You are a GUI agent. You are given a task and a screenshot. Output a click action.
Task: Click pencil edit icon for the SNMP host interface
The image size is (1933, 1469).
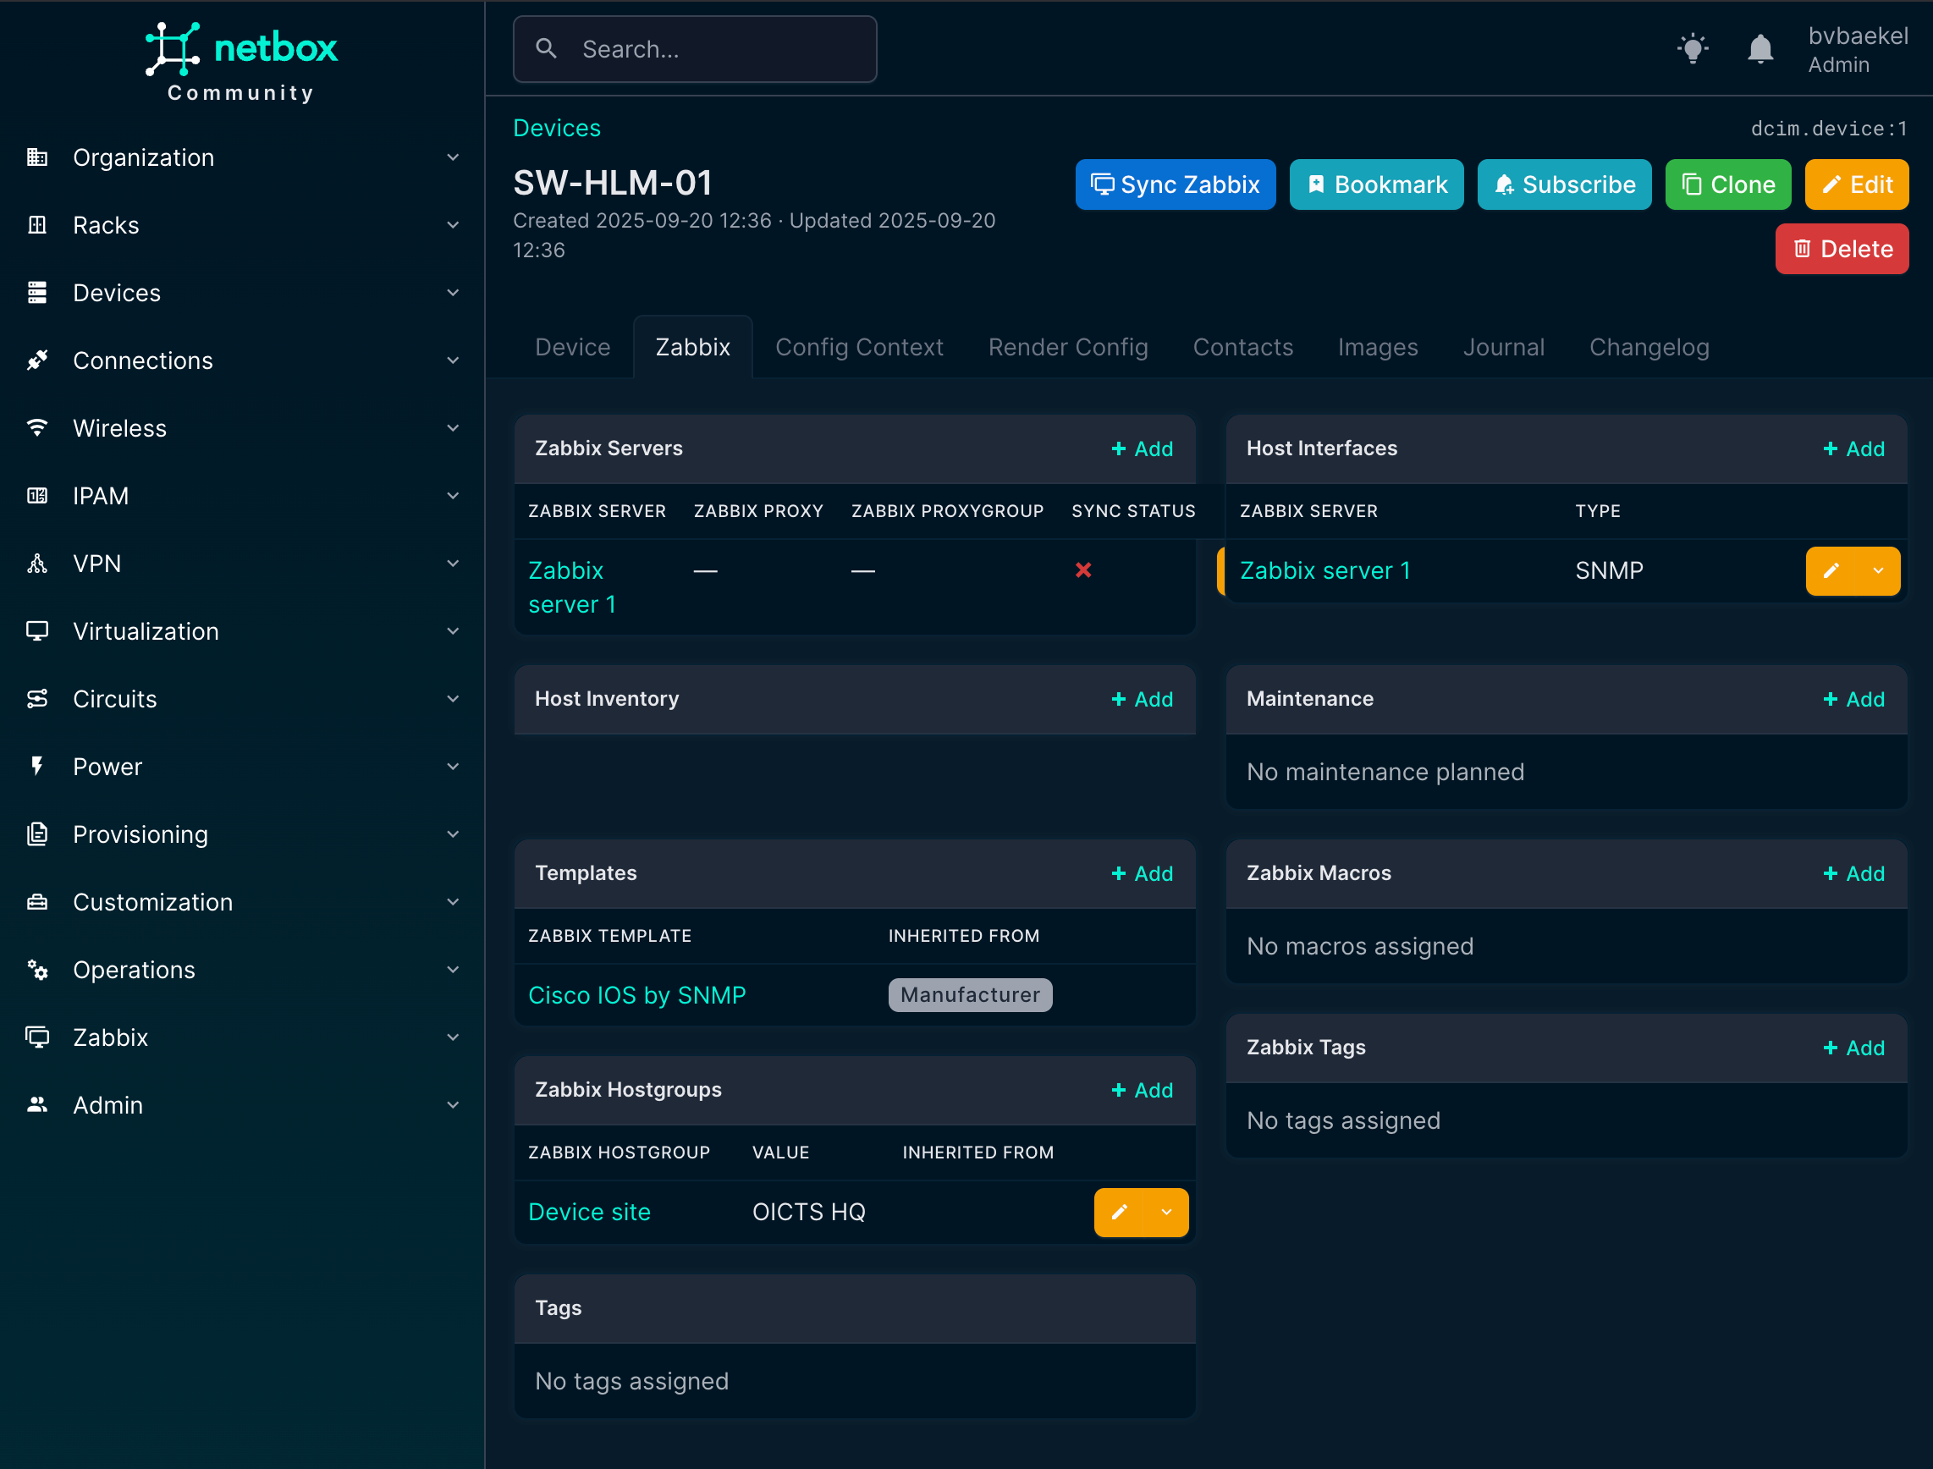(1831, 571)
